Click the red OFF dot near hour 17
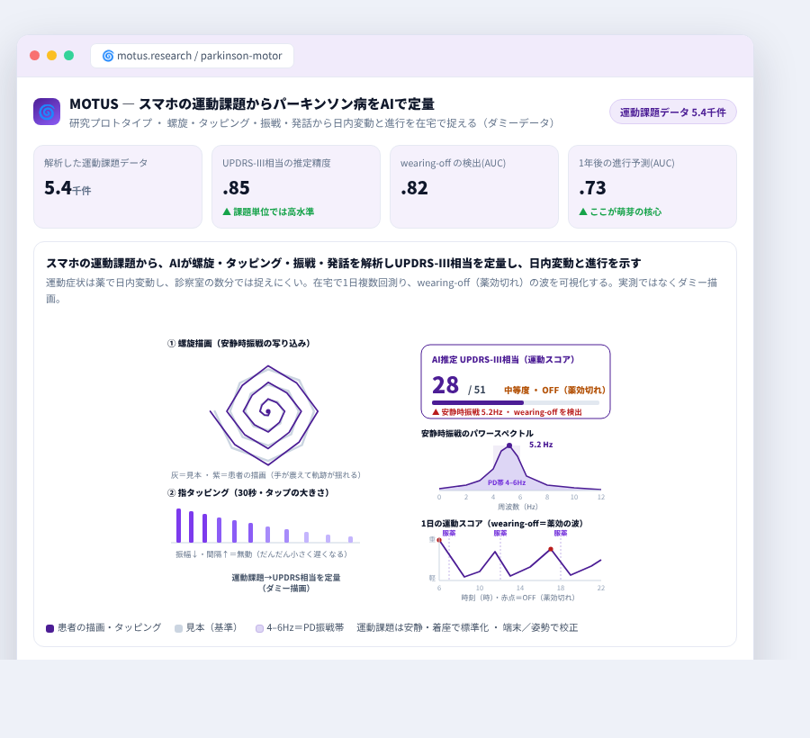The width and height of the screenshot is (810, 738). click(x=551, y=550)
